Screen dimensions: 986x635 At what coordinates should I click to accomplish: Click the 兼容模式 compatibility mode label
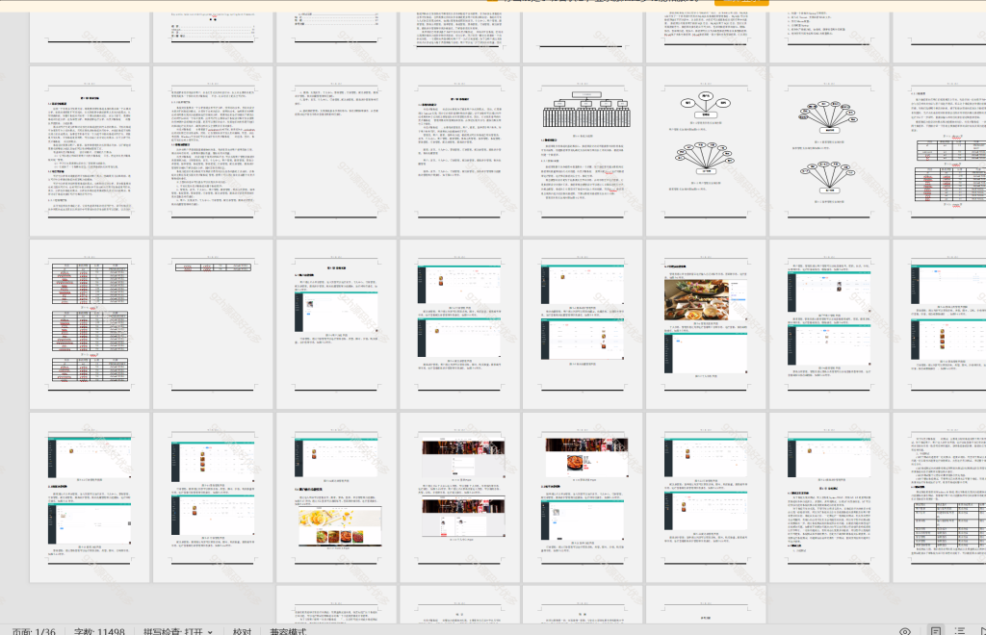[x=287, y=631]
